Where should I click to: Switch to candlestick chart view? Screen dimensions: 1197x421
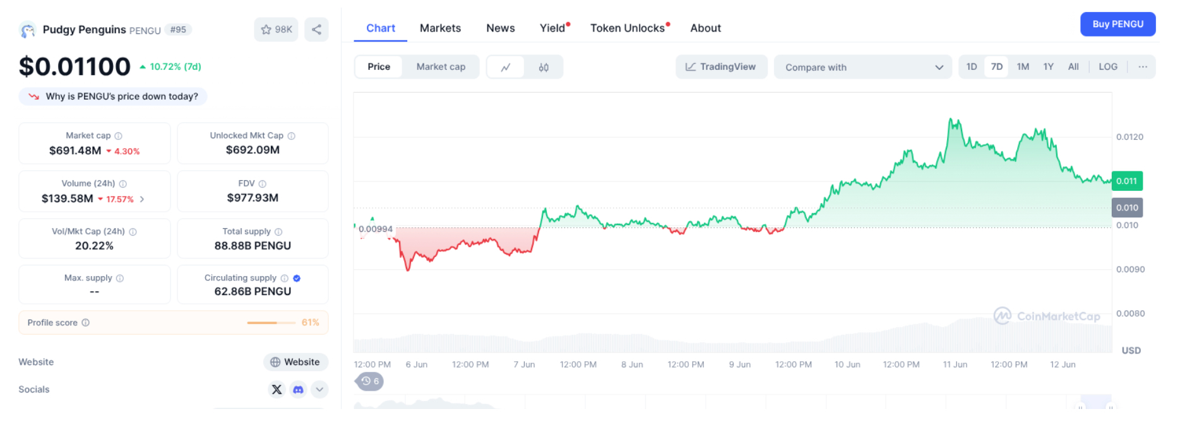544,67
